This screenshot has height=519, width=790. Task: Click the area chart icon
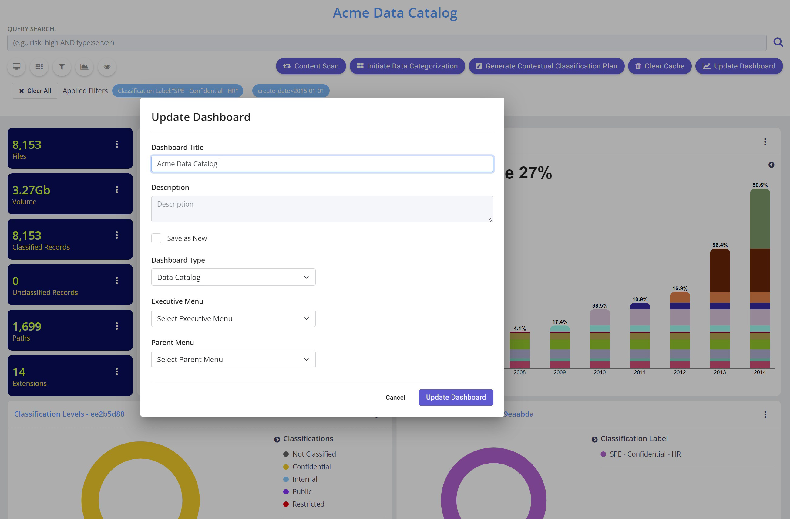pyautogui.click(x=84, y=66)
